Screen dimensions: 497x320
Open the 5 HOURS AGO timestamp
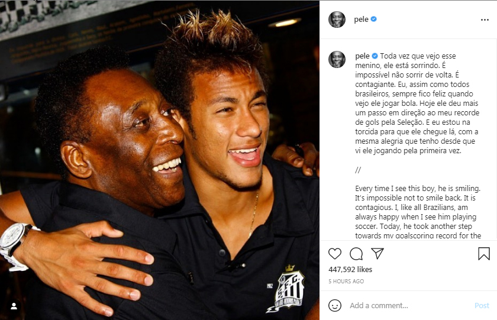(346, 281)
